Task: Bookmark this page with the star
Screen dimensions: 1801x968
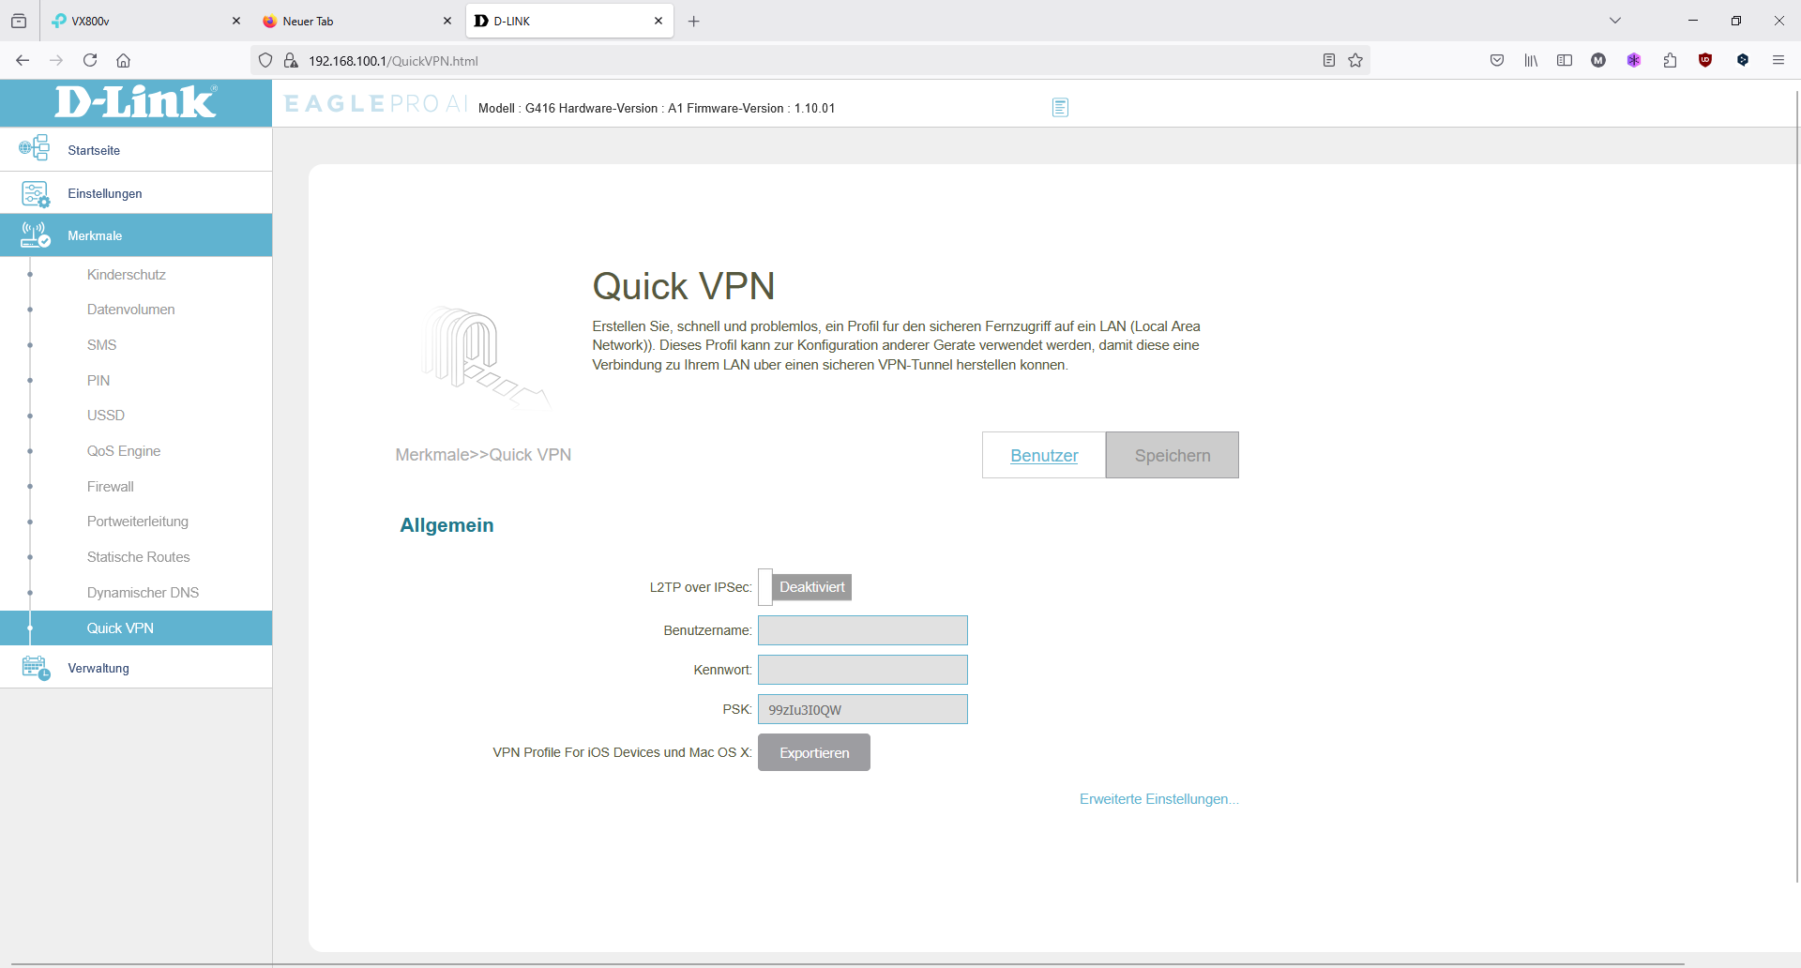Action: coord(1355,60)
